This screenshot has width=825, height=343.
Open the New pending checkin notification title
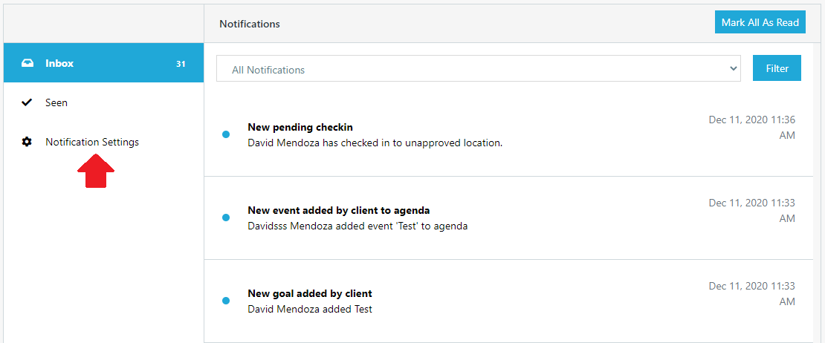pyautogui.click(x=300, y=127)
